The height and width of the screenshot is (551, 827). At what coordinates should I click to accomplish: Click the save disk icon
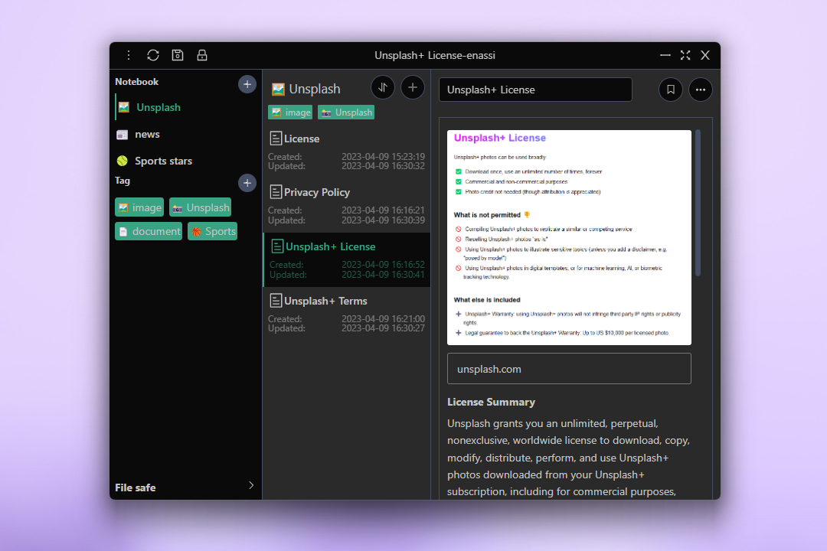coord(178,55)
